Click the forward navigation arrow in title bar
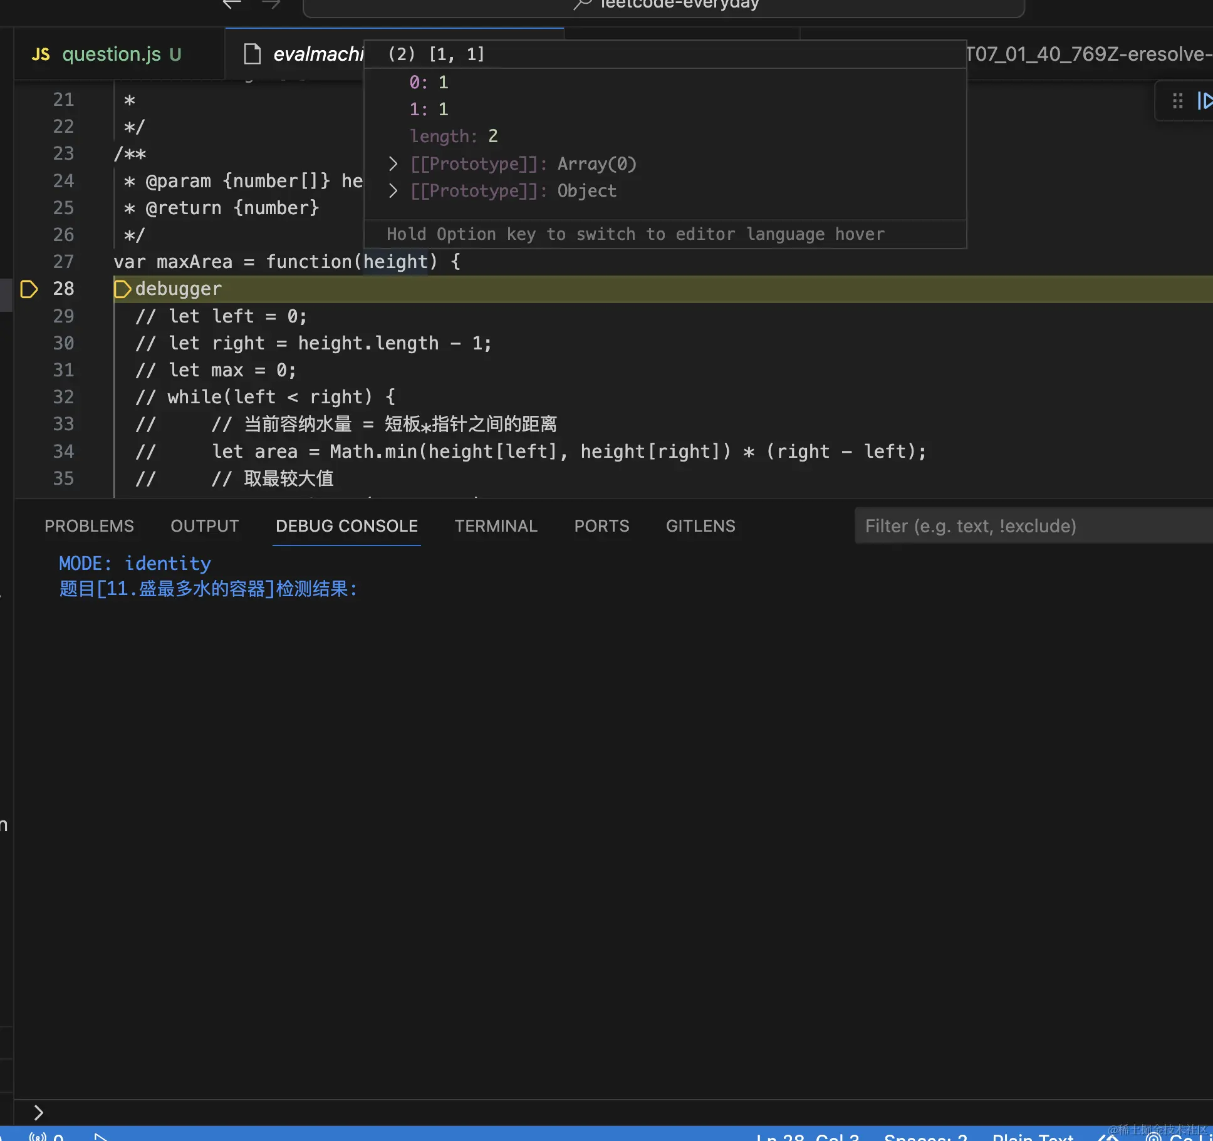The image size is (1213, 1141). tap(271, 4)
